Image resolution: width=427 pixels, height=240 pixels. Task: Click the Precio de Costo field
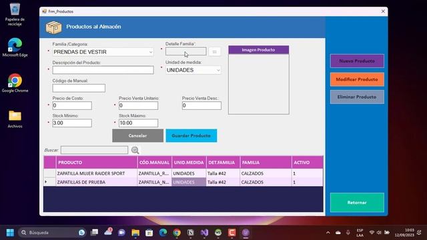coord(72,105)
